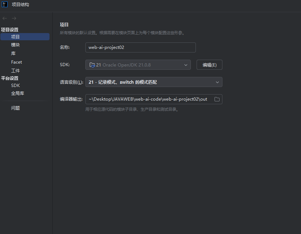
Task: Open 全局库 page
Action: (18, 93)
